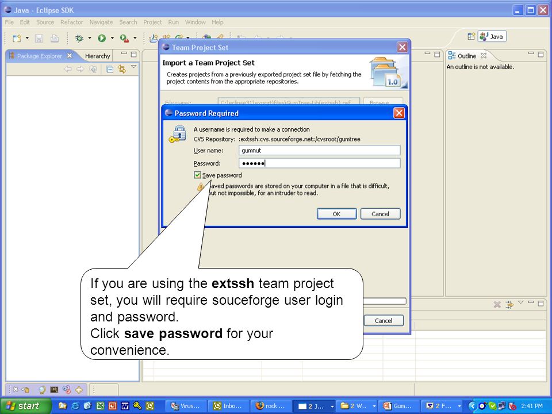This screenshot has height=414, width=552.
Task: Open the Package Explorer view menu triangle
Action: pyautogui.click(x=134, y=67)
